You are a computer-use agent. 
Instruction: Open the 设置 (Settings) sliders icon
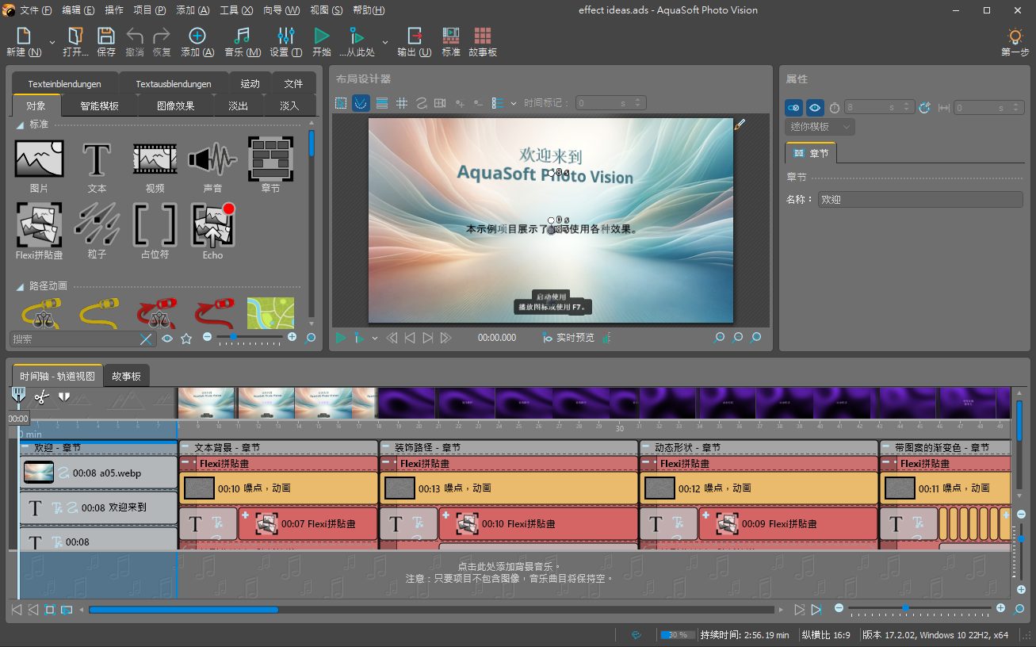point(285,36)
